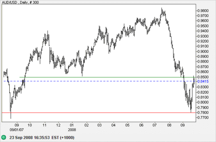The height and width of the screenshot is (142, 216).
Task: Click the 0.8800 price axis label
Action: pos(203,62)
